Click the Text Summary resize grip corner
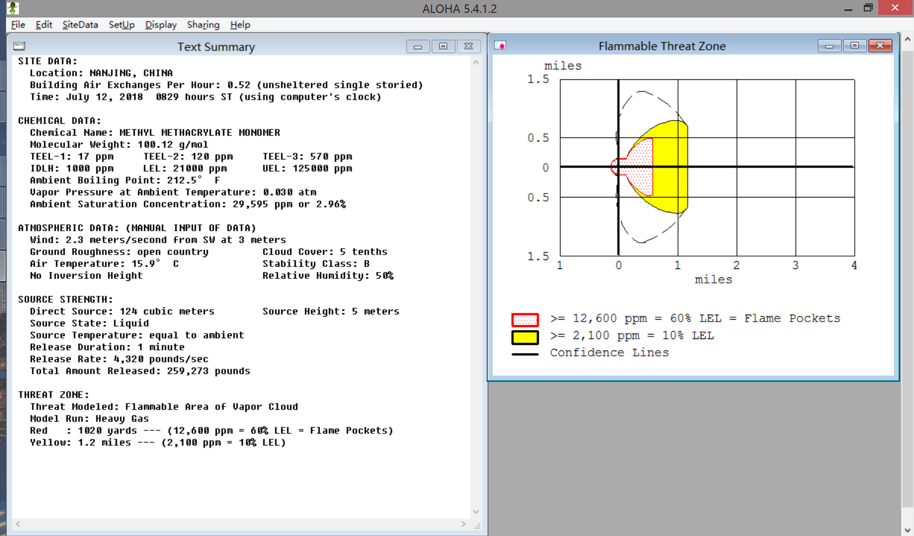The width and height of the screenshot is (914, 536). pyautogui.click(x=477, y=525)
